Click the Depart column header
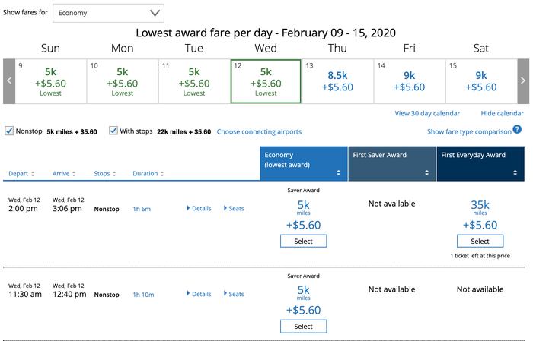 tap(18, 174)
